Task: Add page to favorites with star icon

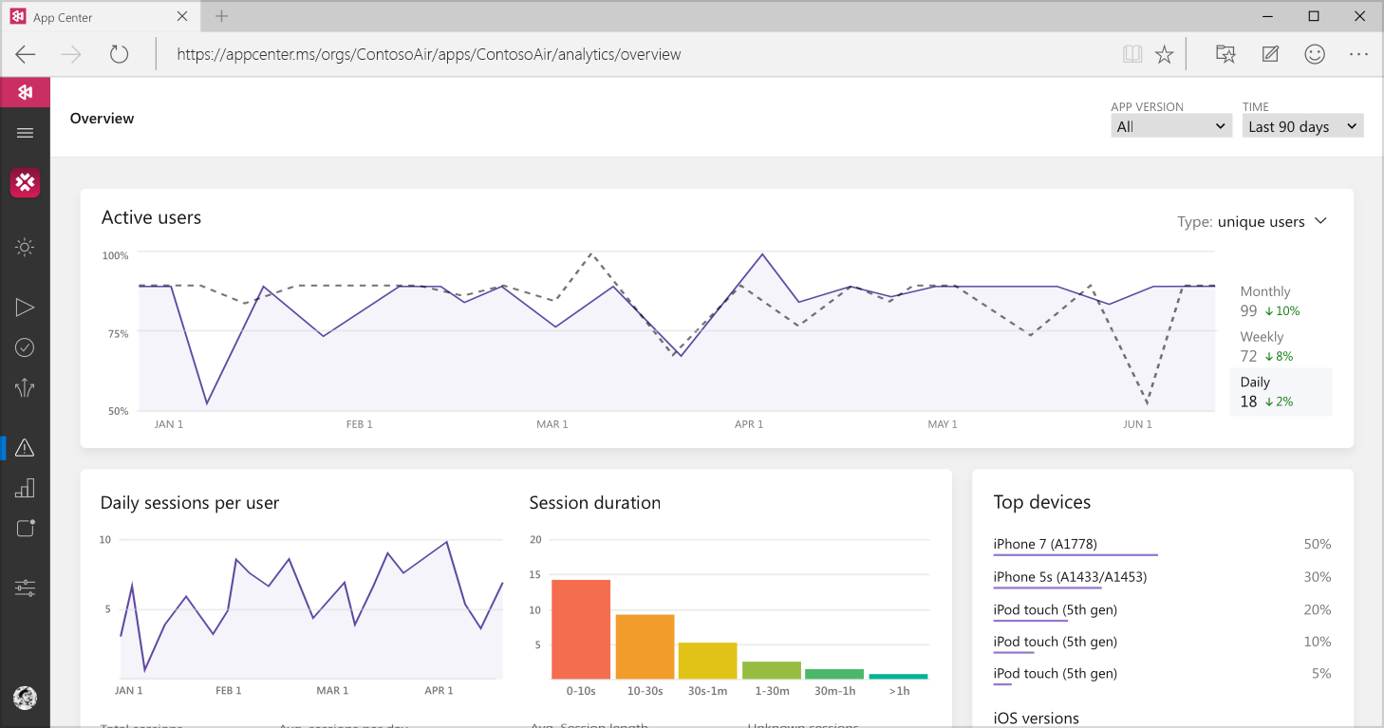Action: 1165,55
